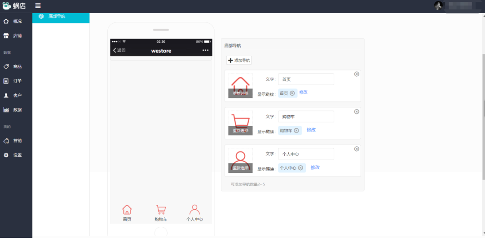The width and height of the screenshot is (485, 242).
Task: Remove the 个人中心 navigation card
Action: pyautogui.click(x=357, y=149)
